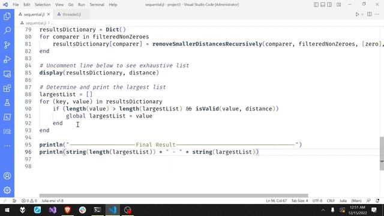Click line number 85 in gutter

[x=28, y=73]
